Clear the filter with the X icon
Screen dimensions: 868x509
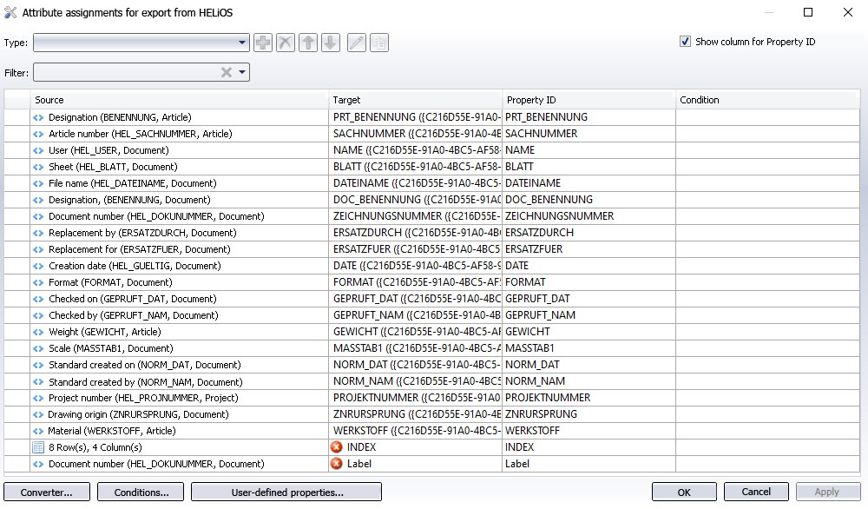227,73
